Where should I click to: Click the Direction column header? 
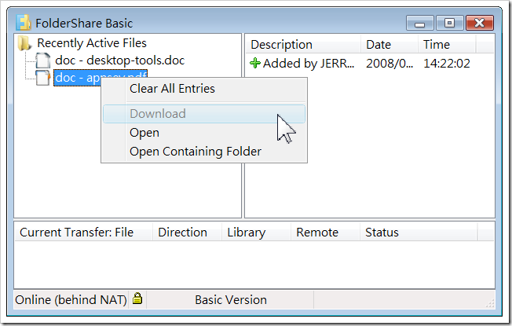[187, 233]
